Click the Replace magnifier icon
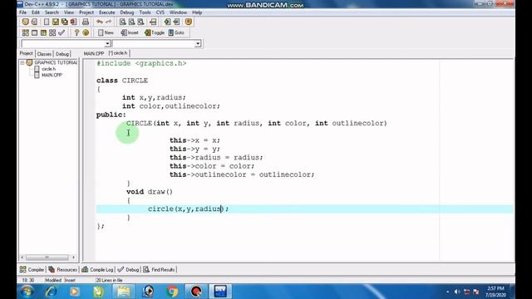The image size is (532, 299). click(131, 22)
